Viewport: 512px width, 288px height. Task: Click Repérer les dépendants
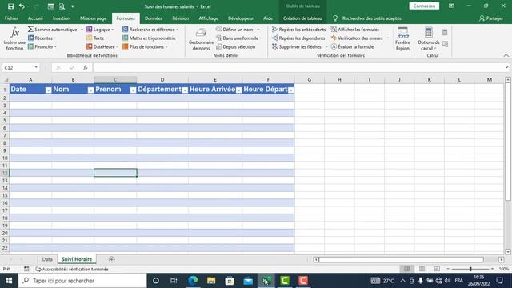(x=298, y=38)
